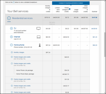Click Home Phone Lite package entry
106x94 pixels.
tap(25, 70)
